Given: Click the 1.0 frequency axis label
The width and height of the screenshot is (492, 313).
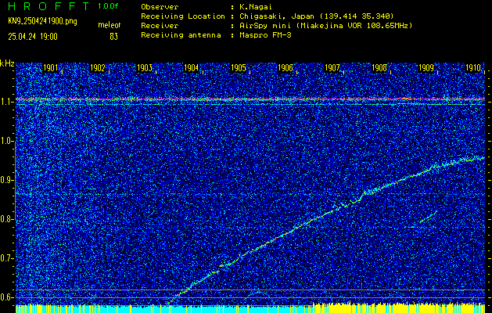Looking at the screenshot, I should pos(5,142).
